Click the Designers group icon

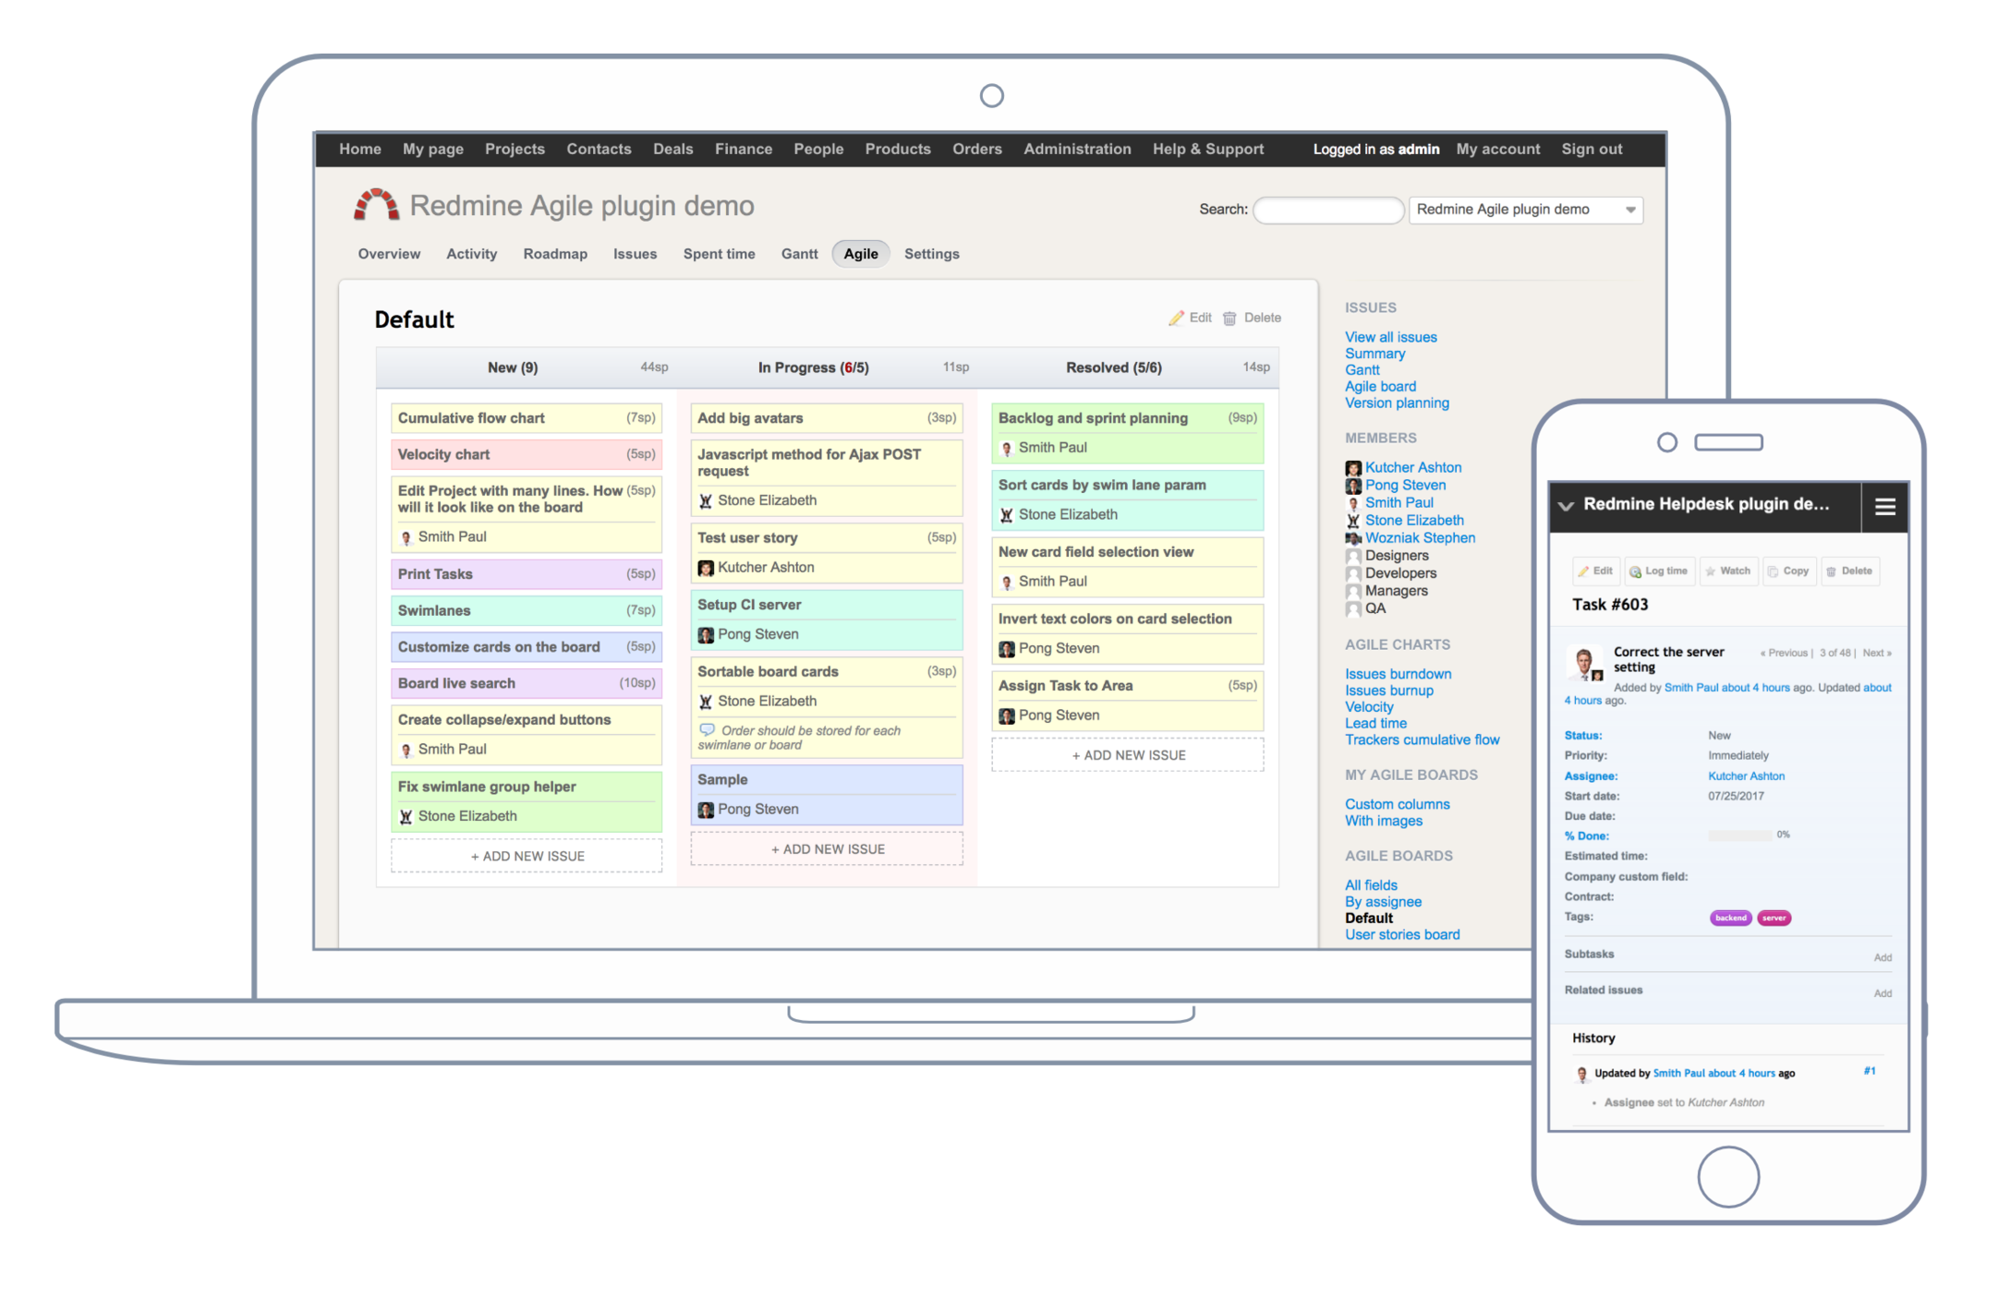1353,556
